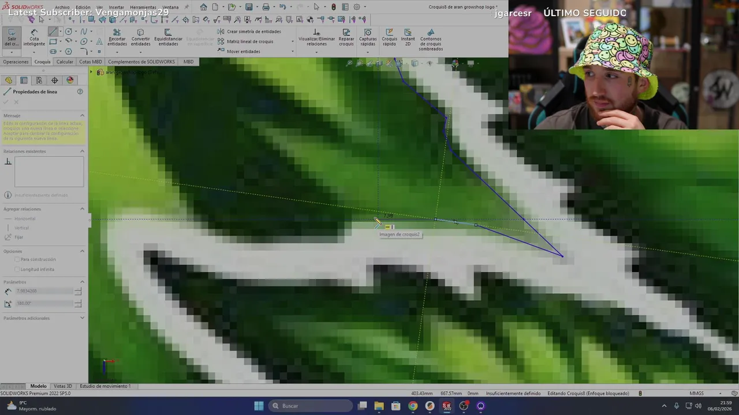Open Google Chrome from the taskbar
739x415 pixels.
point(413,406)
